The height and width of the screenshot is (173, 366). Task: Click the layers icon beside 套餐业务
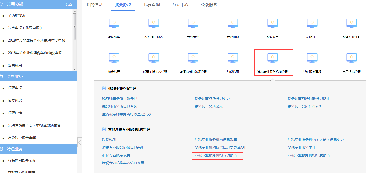tap(1, 76)
